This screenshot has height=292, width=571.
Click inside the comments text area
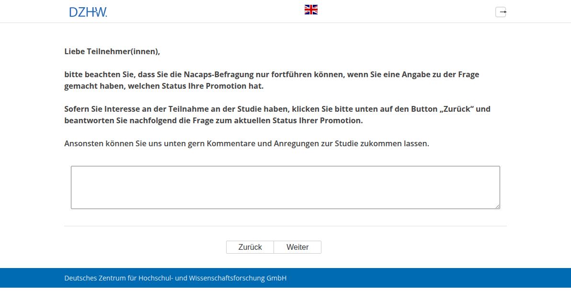[x=285, y=187]
